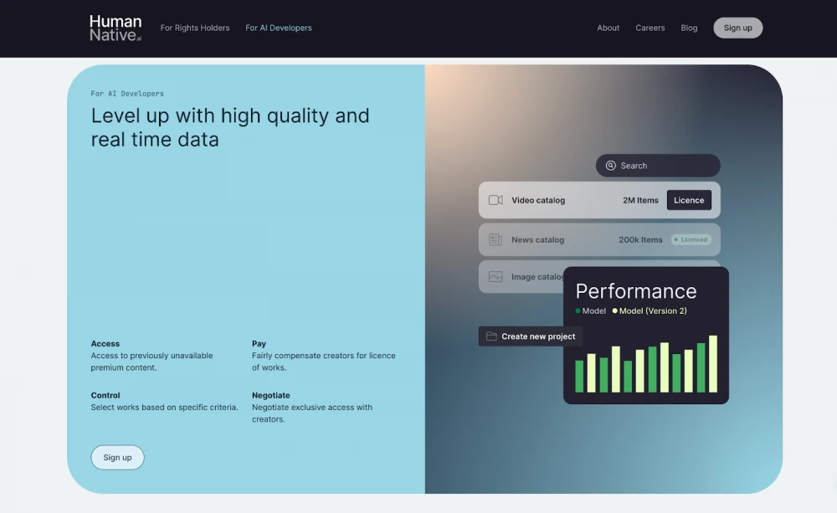
Task: Toggle the Model series in Performance chart
Action: 592,310
